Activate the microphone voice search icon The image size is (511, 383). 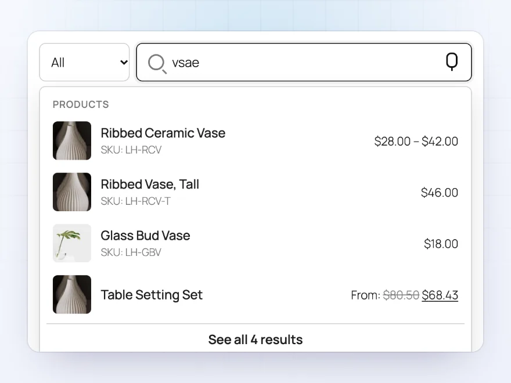452,62
